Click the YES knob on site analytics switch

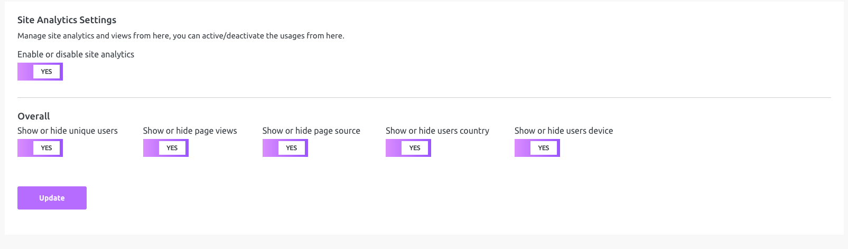46,72
